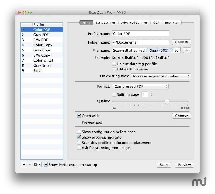Open the On existing files dropdown
The height and width of the screenshot is (194, 215).
pos(161,76)
